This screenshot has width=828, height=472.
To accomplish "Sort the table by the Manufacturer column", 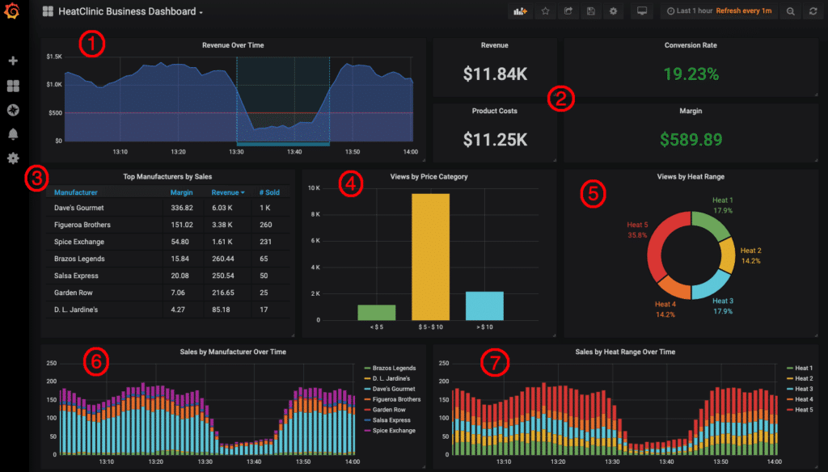I will click(75, 192).
